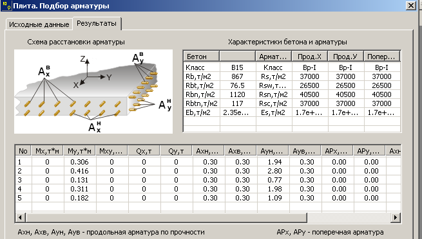Click the Mx,т*м column header
Viewport: 422px width, 239px height.
pos(48,151)
